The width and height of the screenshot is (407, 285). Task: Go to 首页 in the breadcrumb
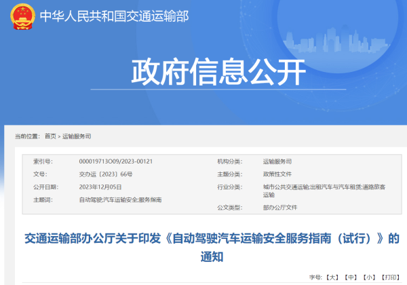pos(50,137)
